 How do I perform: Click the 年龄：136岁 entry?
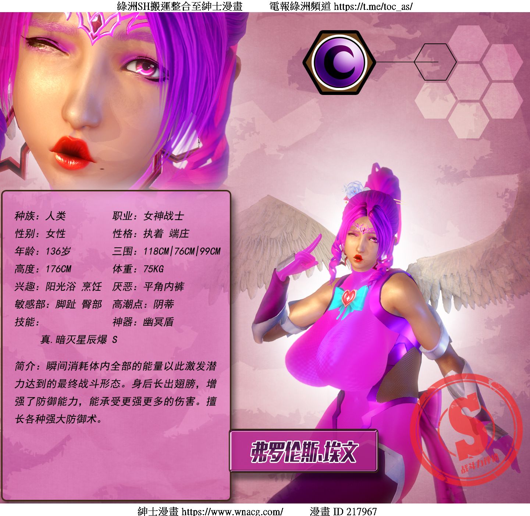click(x=43, y=251)
